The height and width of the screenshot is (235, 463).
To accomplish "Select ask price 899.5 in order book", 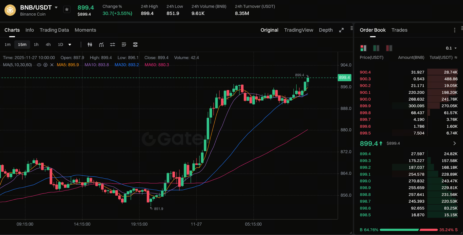I will (x=365, y=133).
